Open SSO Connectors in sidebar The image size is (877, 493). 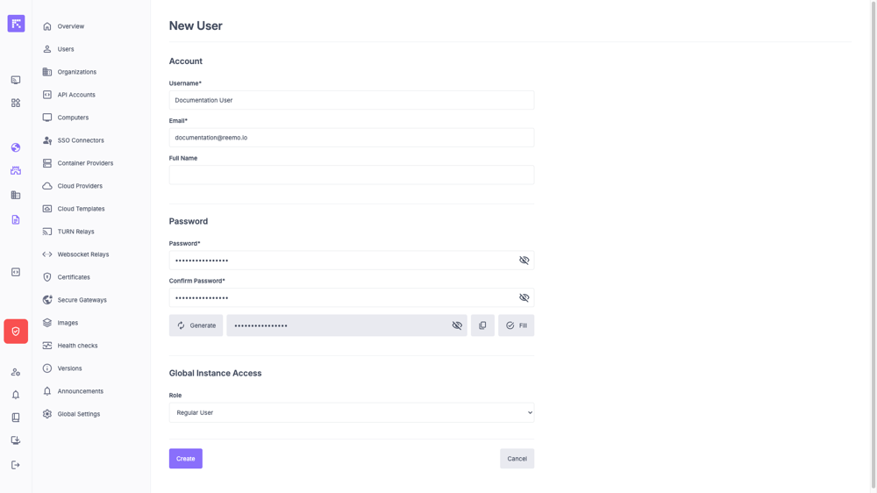[81, 140]
